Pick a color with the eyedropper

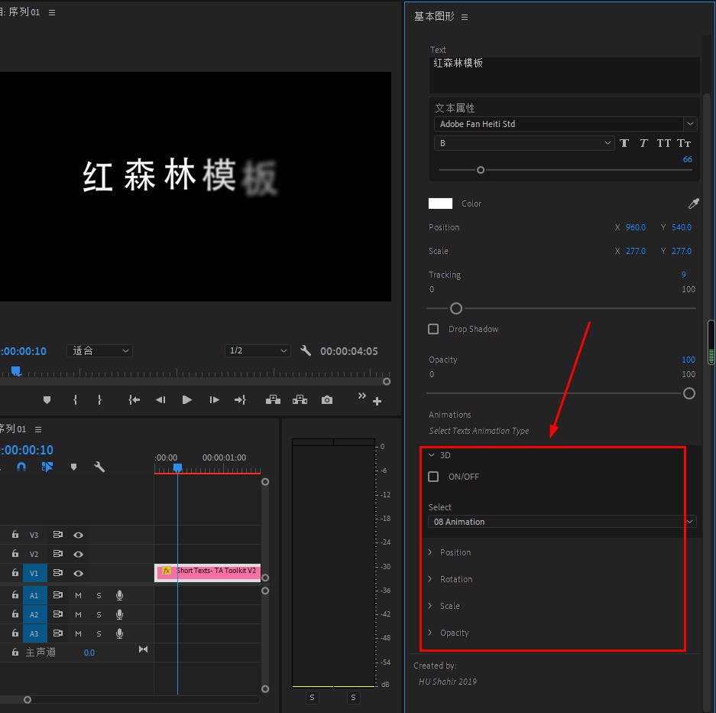(693, 203)
